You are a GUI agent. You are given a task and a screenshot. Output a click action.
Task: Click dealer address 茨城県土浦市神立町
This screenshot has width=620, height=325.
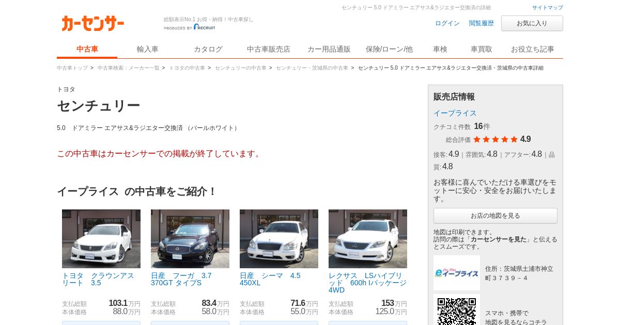[519, 273]
